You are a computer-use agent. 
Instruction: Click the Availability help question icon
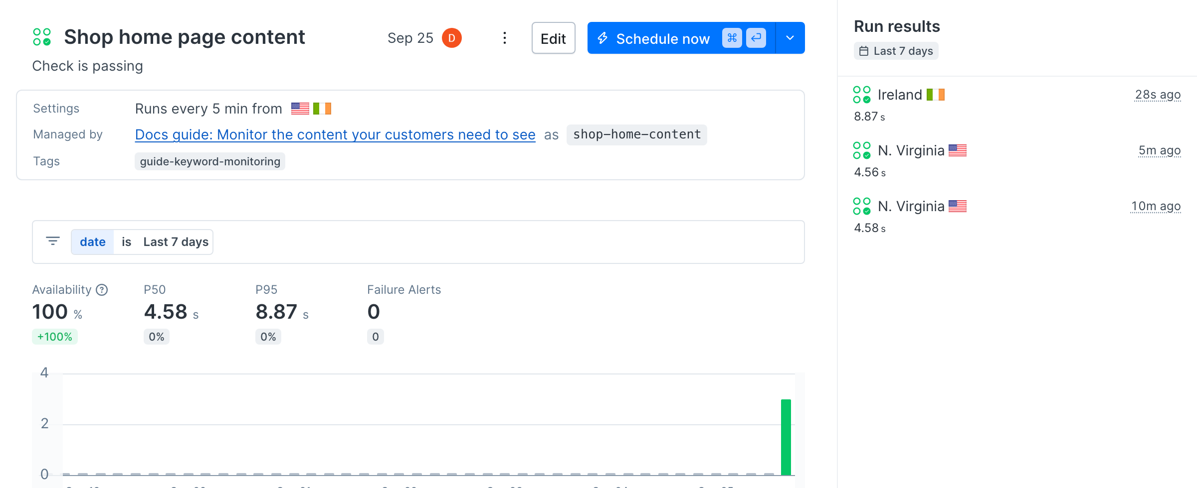tap(102, 290)
